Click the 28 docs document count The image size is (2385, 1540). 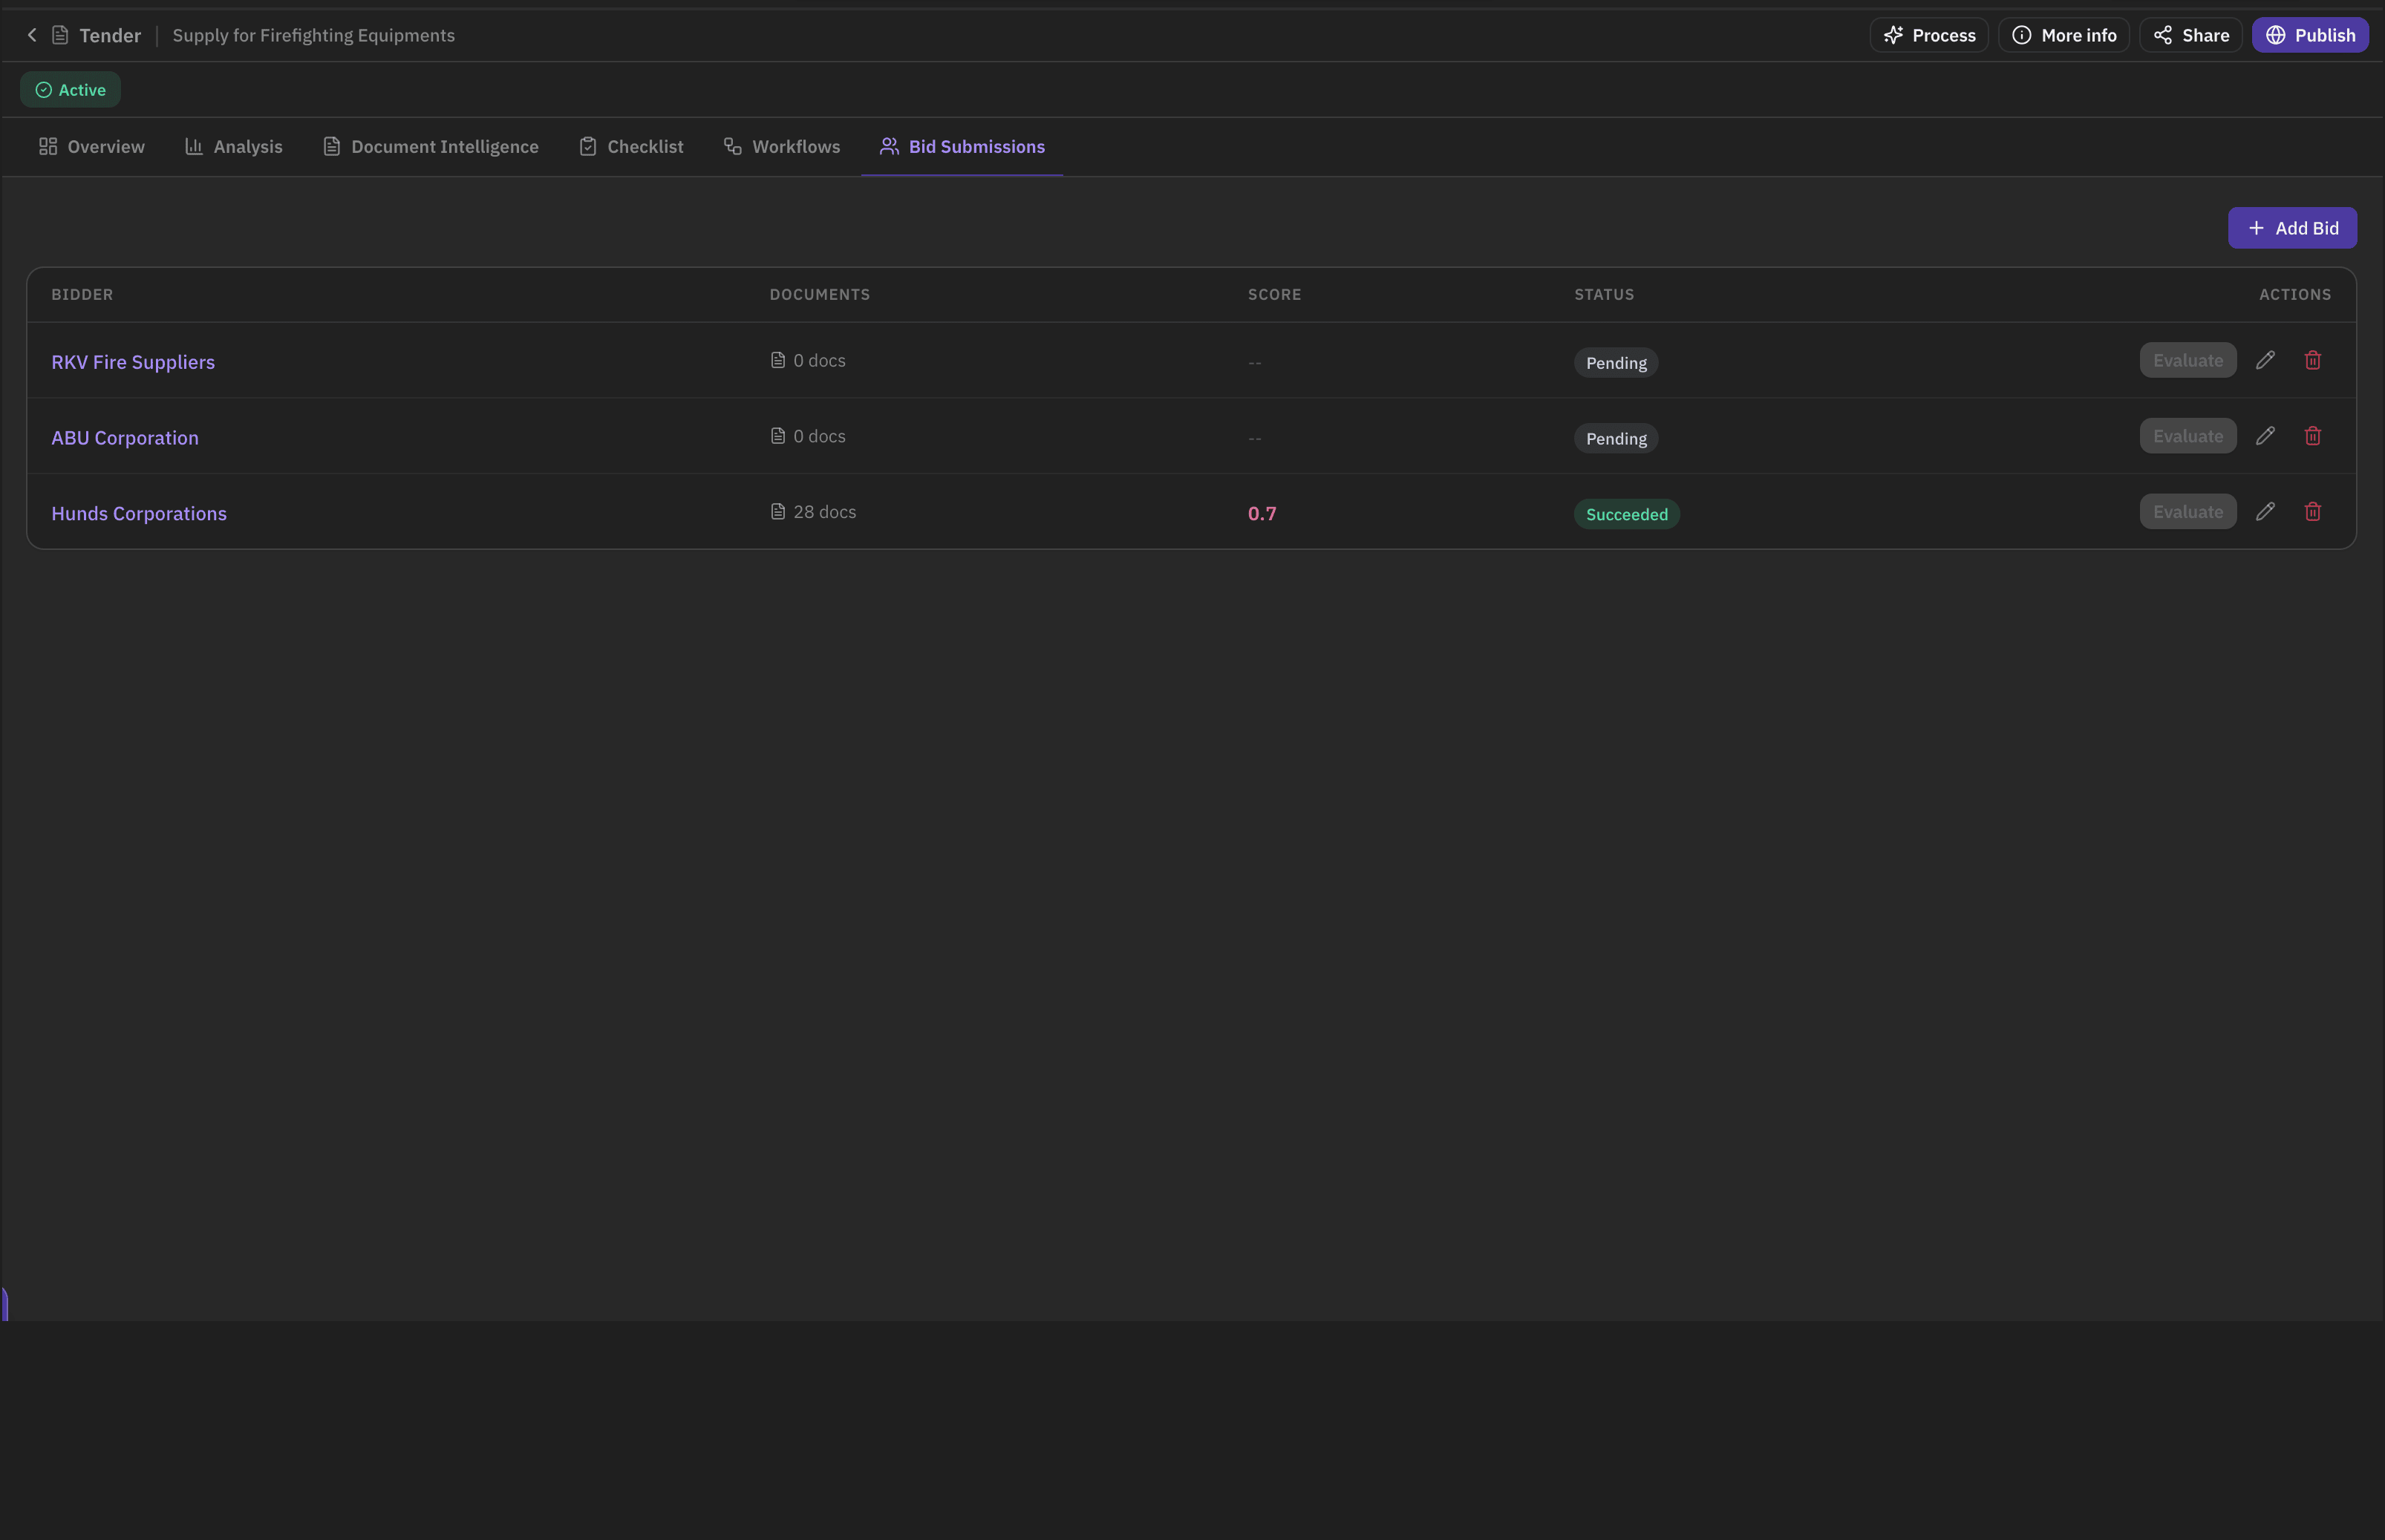813,512
